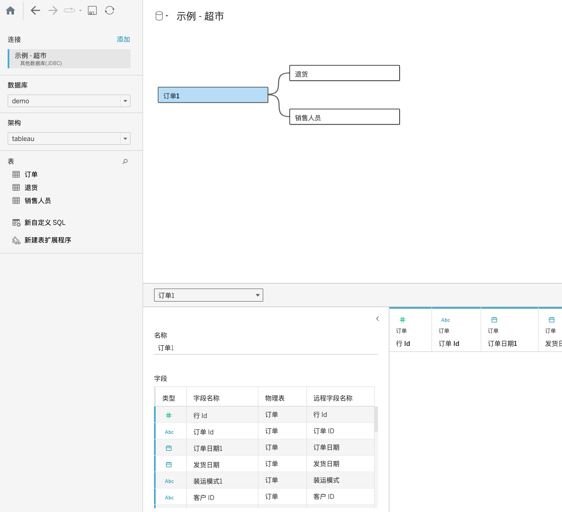
Task: Expand the demo database dropdown
Action: pyautogui.click(x=125, y=101)
